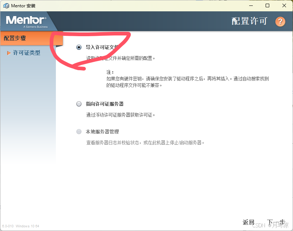Minimize the Mentor 安装 window
Image resolution: width=293 pixels, height=231 pixels.
click(251, 5)
